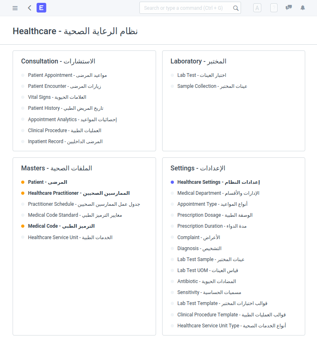Go to Vital Signs
This screenshot has width=317, height=342.
tap(57, 97)
